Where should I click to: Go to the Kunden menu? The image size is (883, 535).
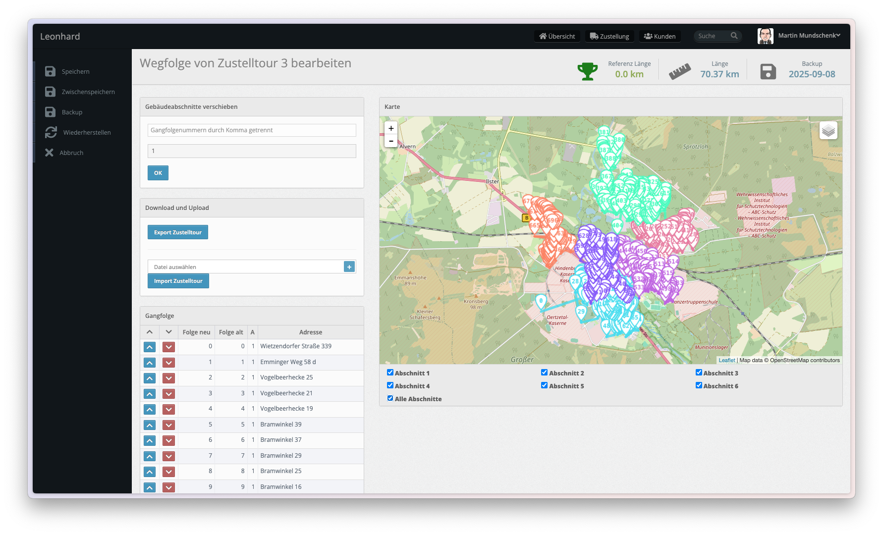(x=660, y=36)
